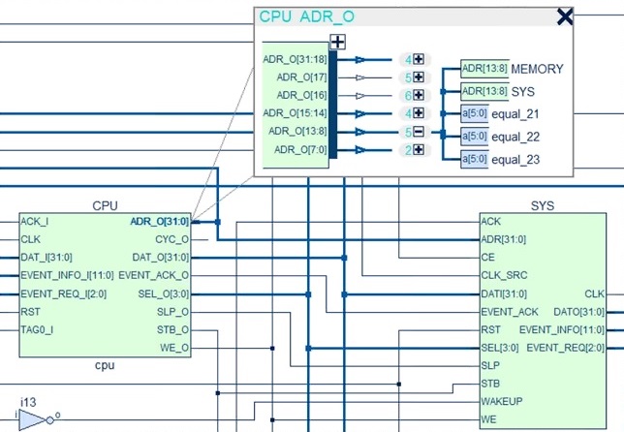Expand the ADR_O[17] fanout node

419,77
